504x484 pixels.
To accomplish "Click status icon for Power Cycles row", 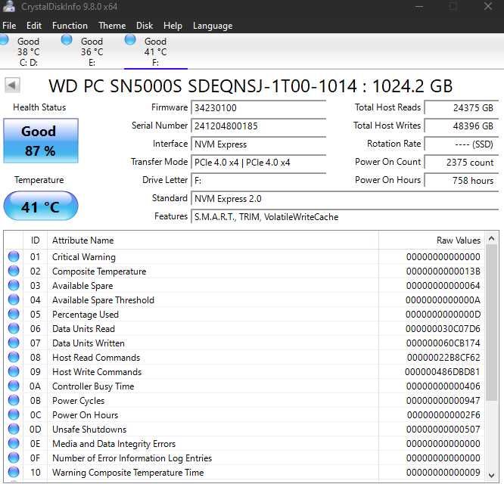I will point(14,400).
